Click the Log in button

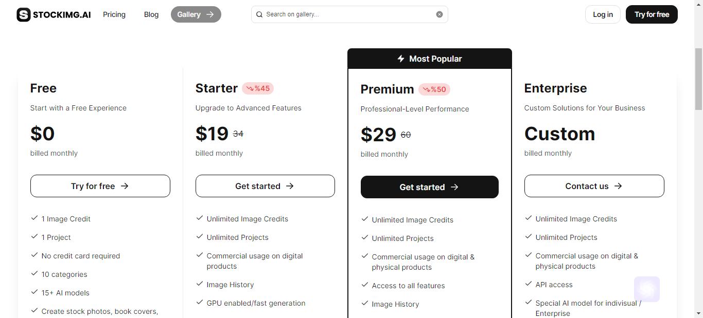[x=603, y=14]
